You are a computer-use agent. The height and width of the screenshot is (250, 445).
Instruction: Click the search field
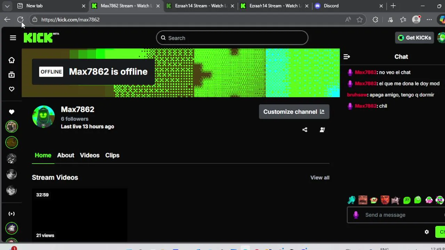(232, 38)
